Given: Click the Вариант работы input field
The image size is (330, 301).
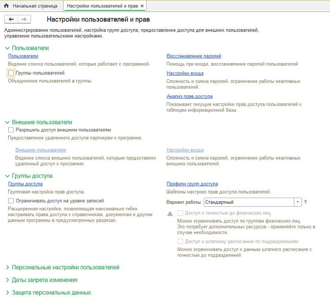Looking at the screenshot, I should [248, 202].
